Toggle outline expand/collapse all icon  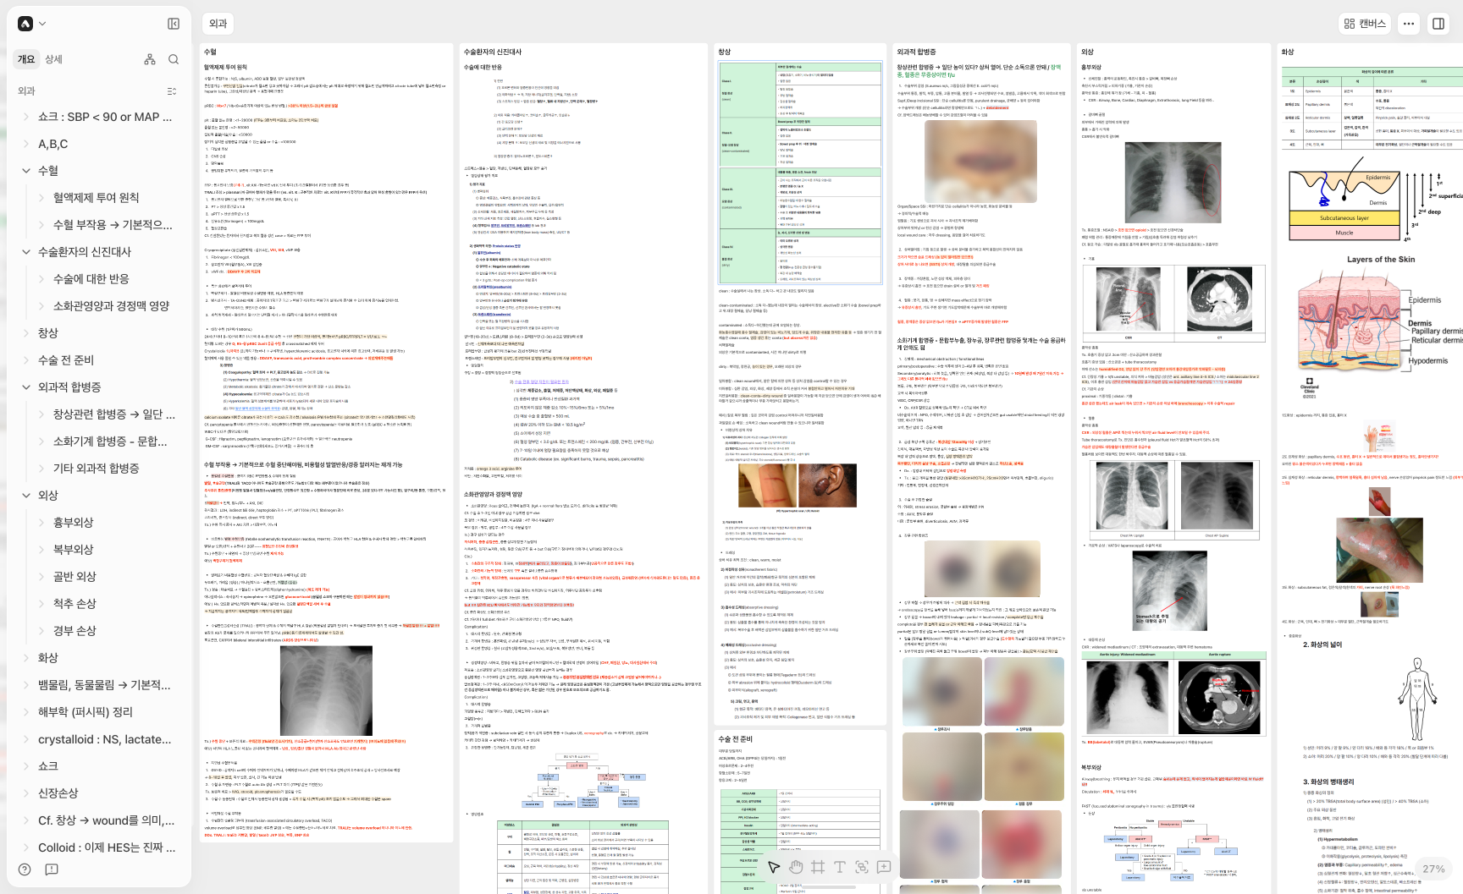[x=172, y=91]
